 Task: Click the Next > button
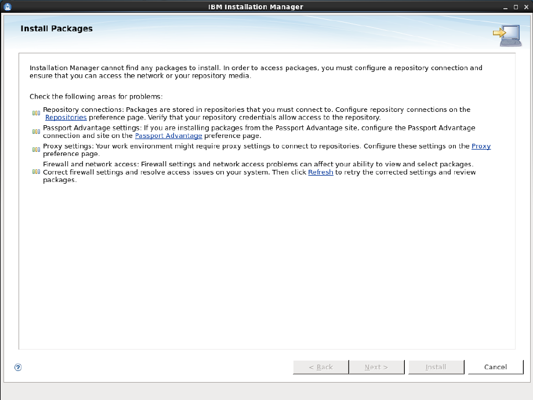coord(376,367)
